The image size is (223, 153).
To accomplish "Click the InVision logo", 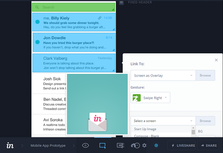I will (x=10, y=146).
